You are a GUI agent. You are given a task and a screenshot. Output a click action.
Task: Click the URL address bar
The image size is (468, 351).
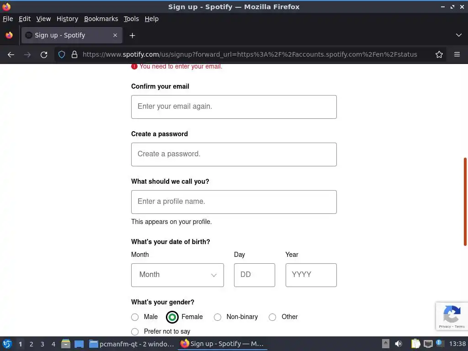[250, 55]
